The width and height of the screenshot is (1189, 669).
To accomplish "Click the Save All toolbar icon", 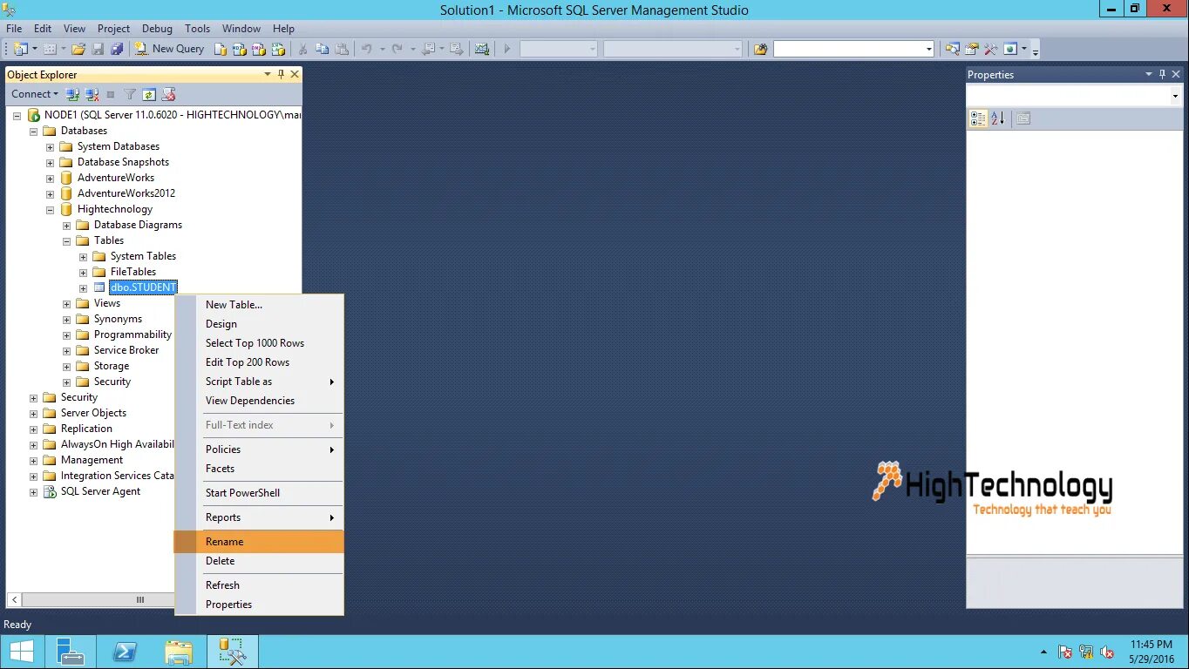I will (x=117, y=49).
